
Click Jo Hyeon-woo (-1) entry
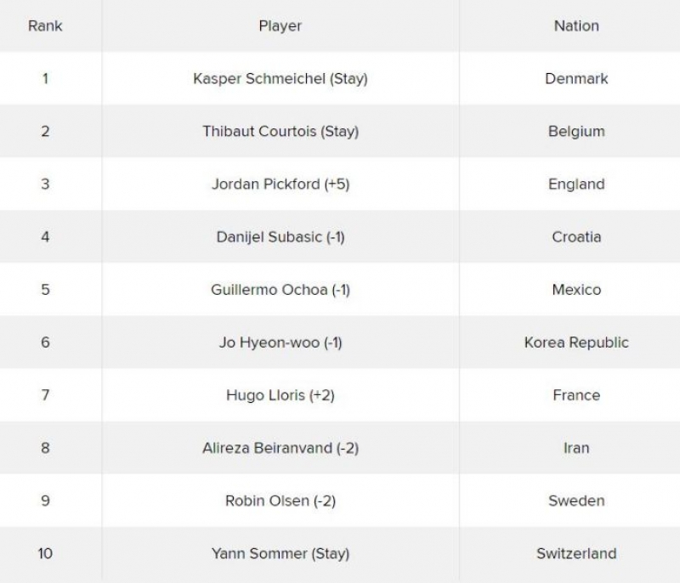coord(280,342)
